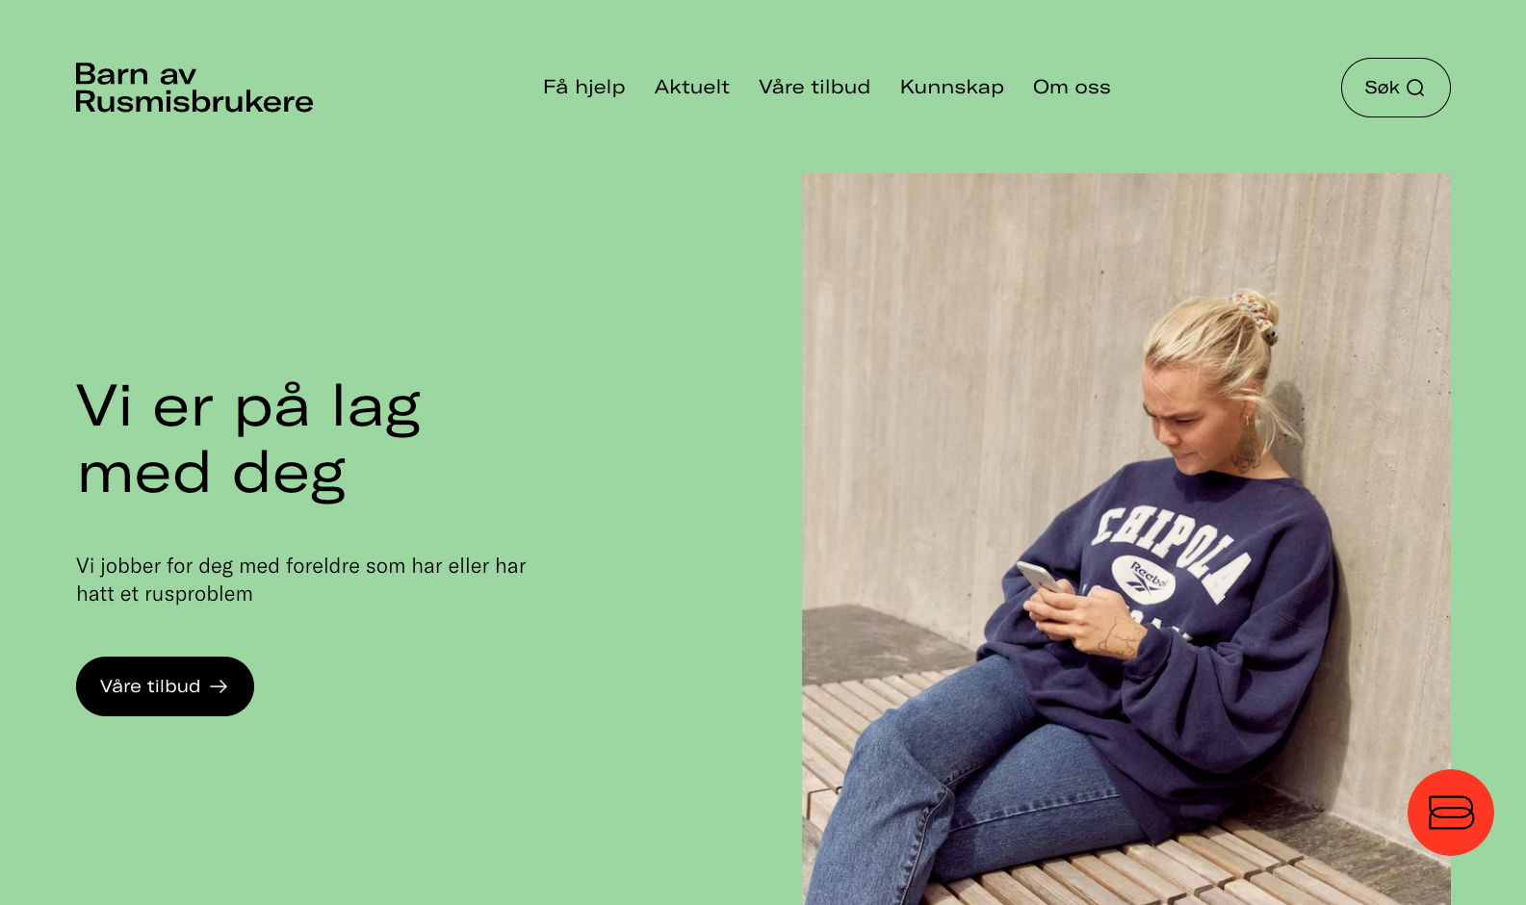
Task: Click the heading Vi er på lag med deg
Action: point(248,439)
